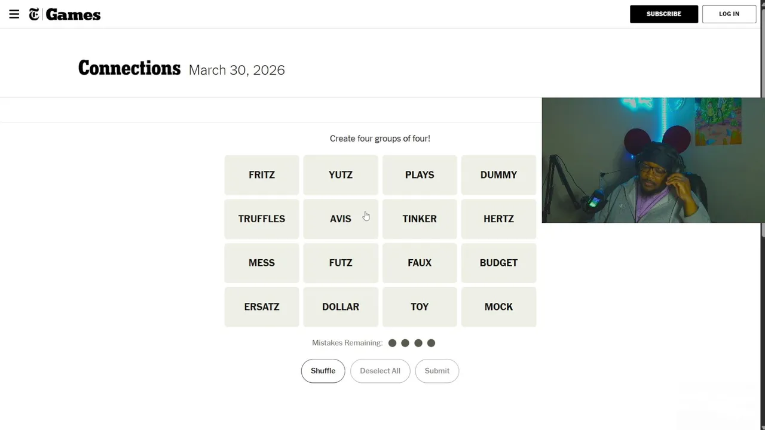Click the page vertical scrollbar
The image size is (765, 430).
762,48
